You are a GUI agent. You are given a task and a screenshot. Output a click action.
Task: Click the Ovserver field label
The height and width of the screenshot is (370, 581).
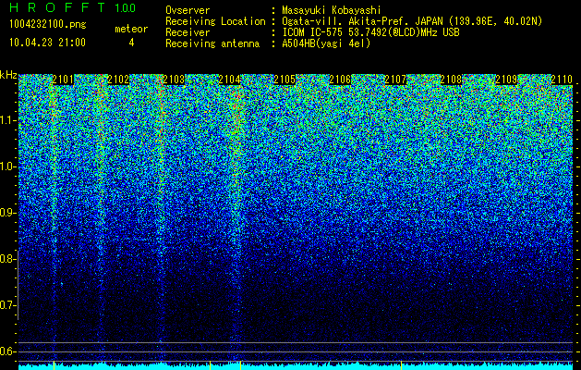pyautogui.click(x=188, y=10)
